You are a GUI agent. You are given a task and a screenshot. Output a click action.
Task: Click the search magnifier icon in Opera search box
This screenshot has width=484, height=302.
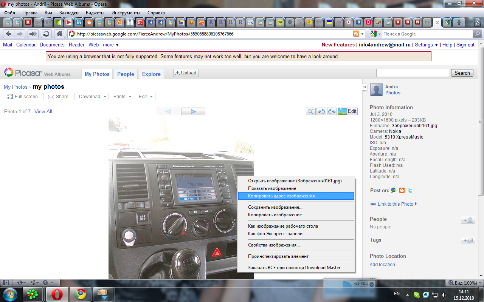[x=478, y=34]
